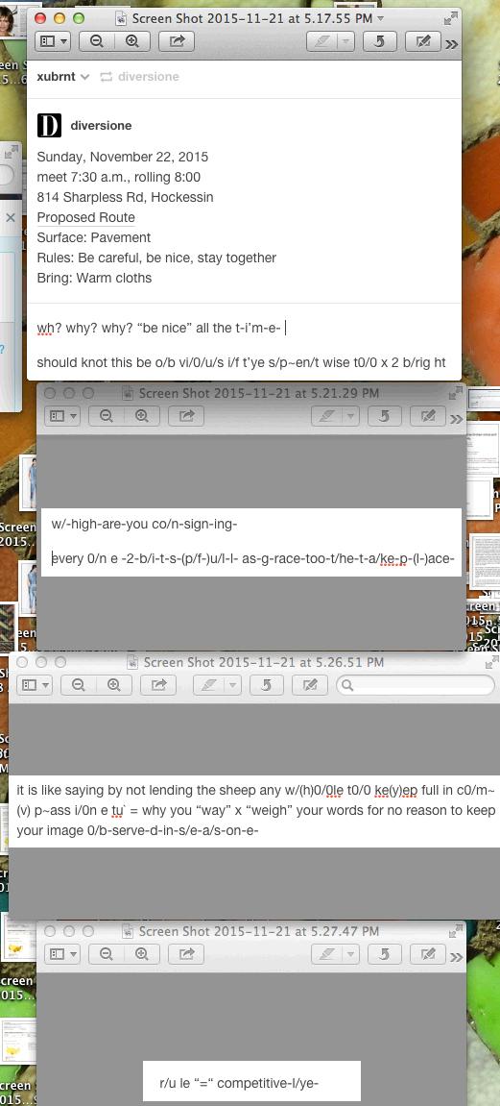Click the search field in 5.26.51 window
The image size is (500, 1106).
tap(416, 684)
